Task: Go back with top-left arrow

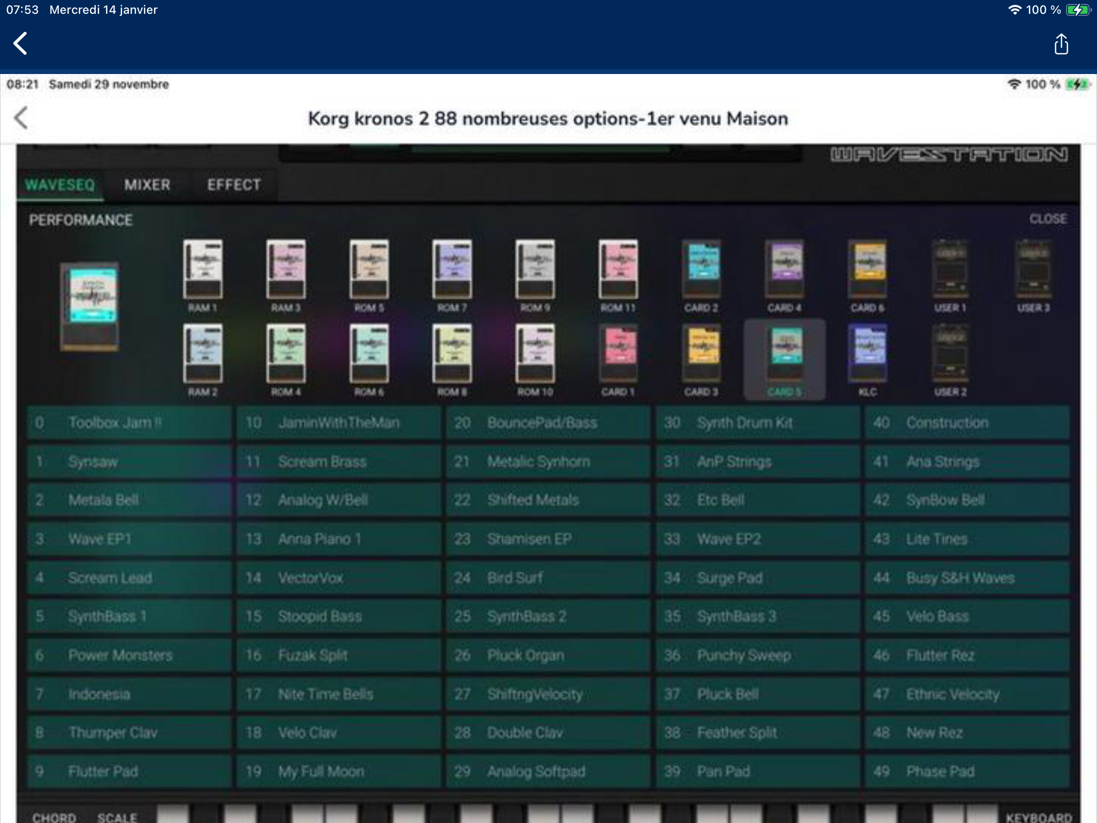Action: pos(20,43)
